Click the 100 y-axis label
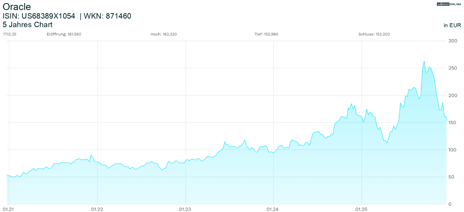This screenshot has height=212, width=464. pos(452,150)
